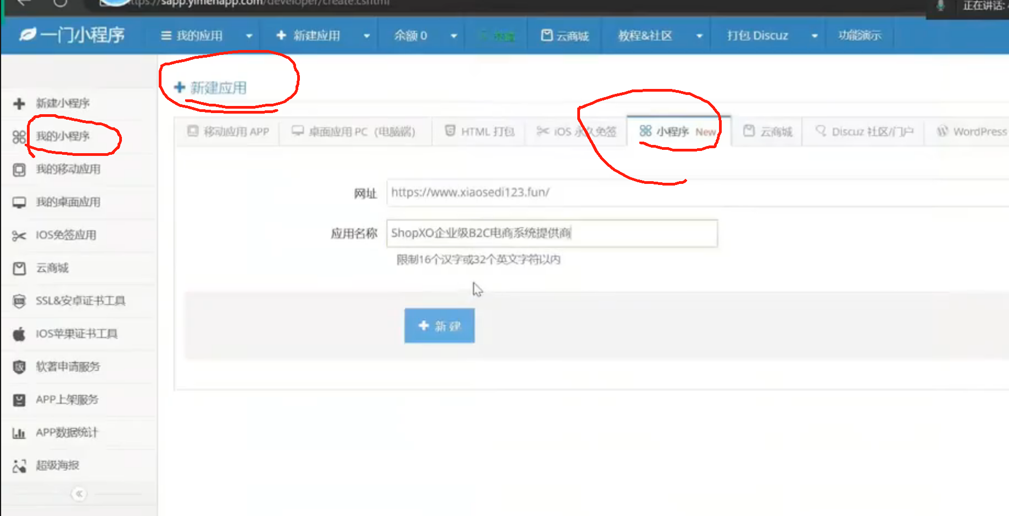
Task: Click the 我的桌面应用 monitor icon
Action: [19, 203]
